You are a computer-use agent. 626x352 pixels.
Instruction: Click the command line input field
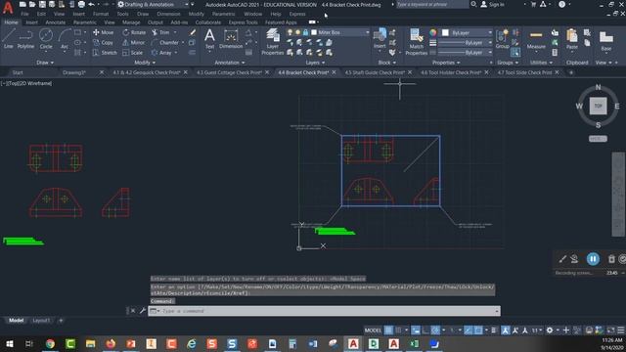coord(324,311)
